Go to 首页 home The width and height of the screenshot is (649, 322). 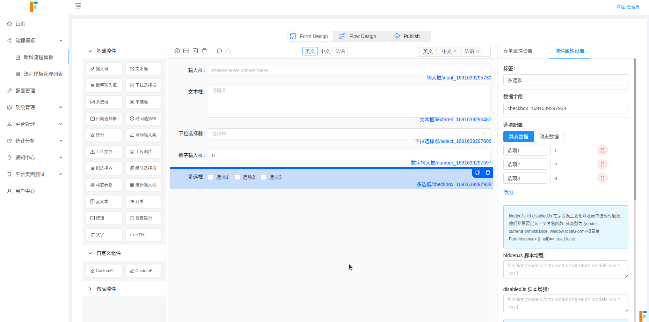click(34, 24)
